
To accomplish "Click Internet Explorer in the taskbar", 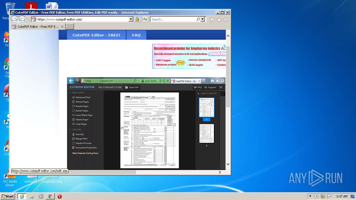I will click(x=22, y=196).
